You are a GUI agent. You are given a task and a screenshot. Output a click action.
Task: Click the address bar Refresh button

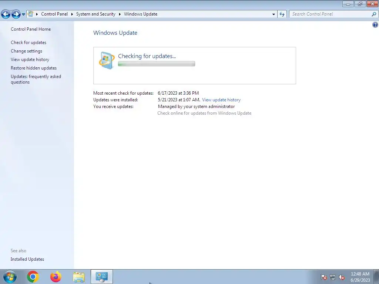click(282, 14)
